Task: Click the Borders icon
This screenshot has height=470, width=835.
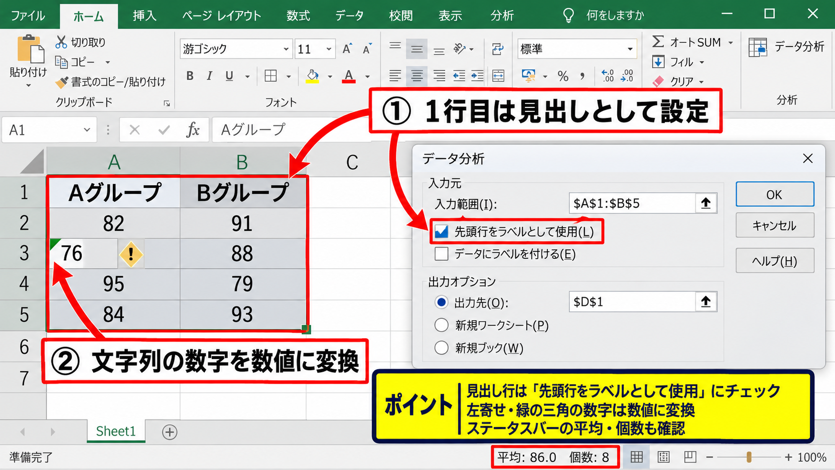Action: click(271, 76)
